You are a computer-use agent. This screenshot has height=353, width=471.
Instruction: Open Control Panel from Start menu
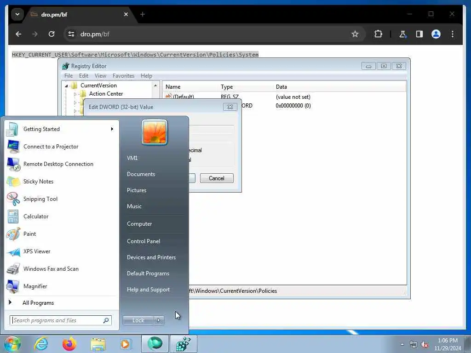point(144,241)
